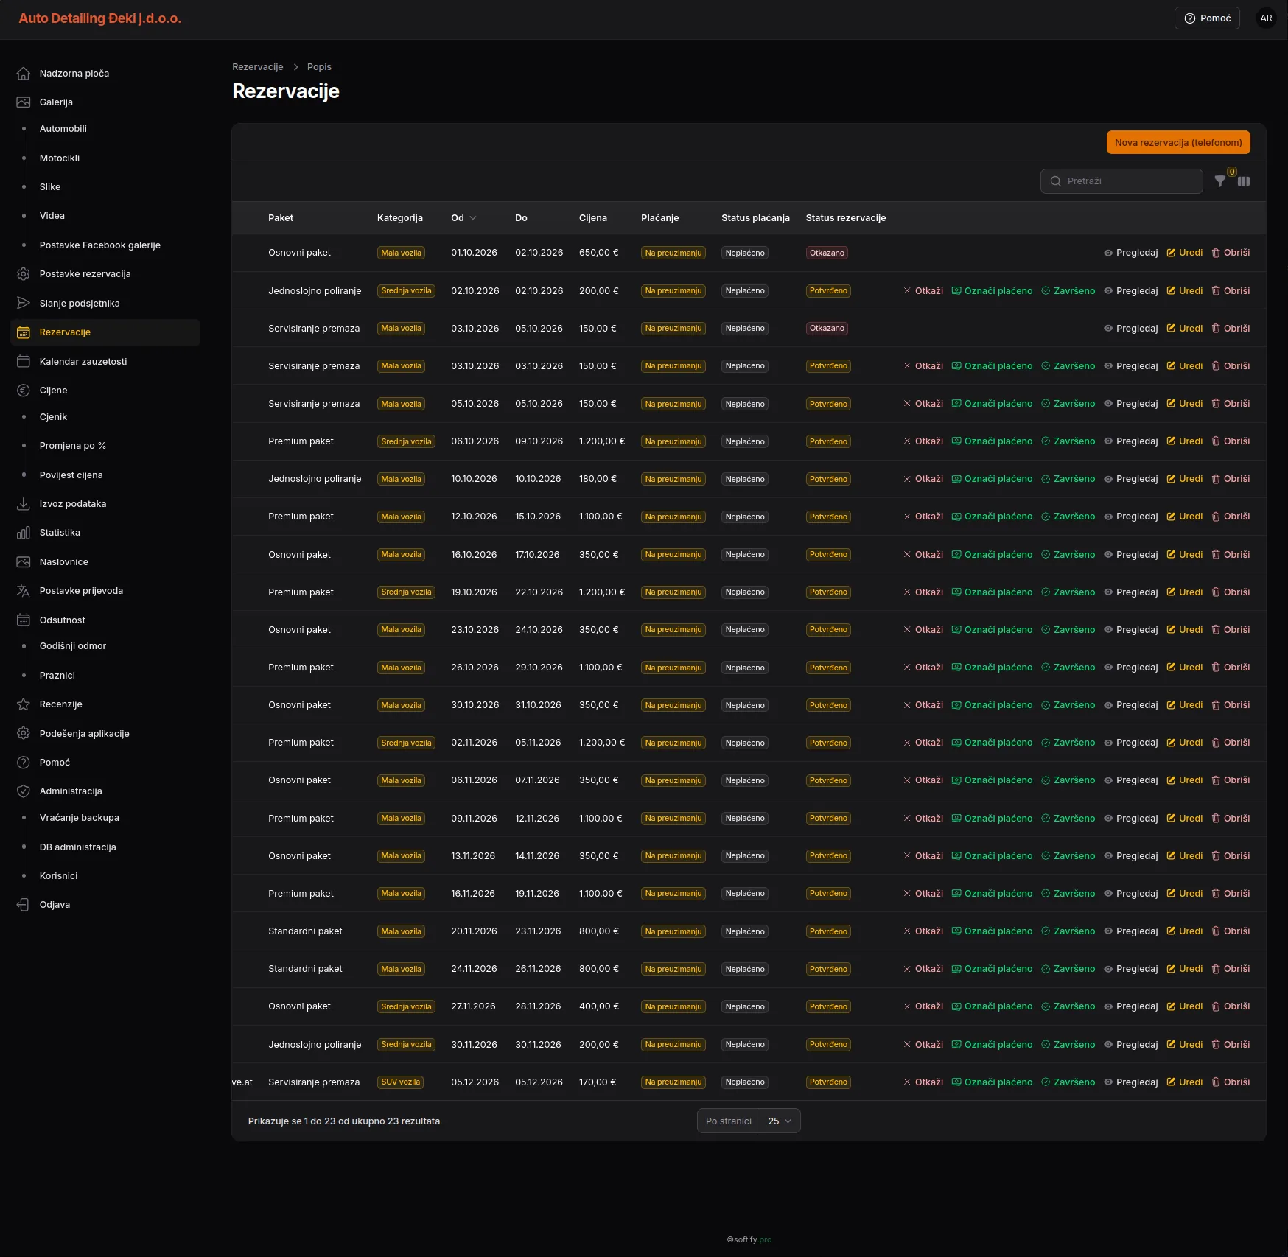1288x1257 pixels.
Task: Edit the 05.12.2026 Servisiranje premaza reservation
Action: [1184, 1082]
